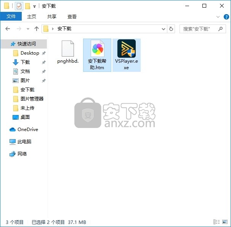231x227 pixels.
Task: Close the 安下载 Explorer window
Action: click(222, 6)
